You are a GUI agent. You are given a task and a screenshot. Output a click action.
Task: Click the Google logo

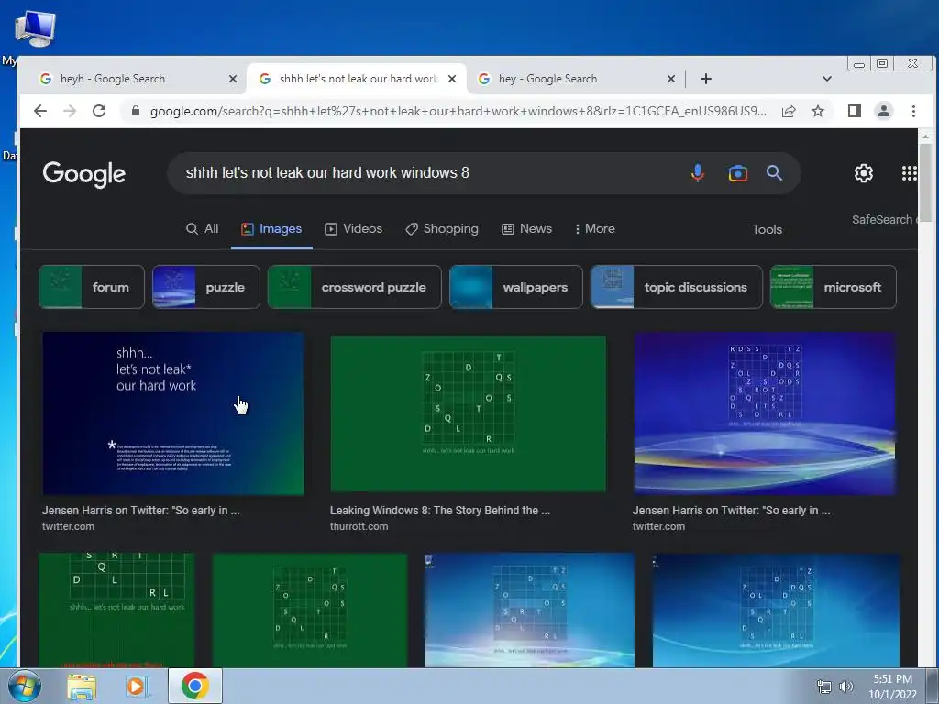point(83,174)
